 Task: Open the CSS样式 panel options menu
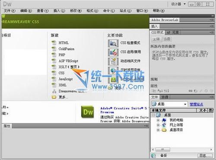[x=211, y=33]
